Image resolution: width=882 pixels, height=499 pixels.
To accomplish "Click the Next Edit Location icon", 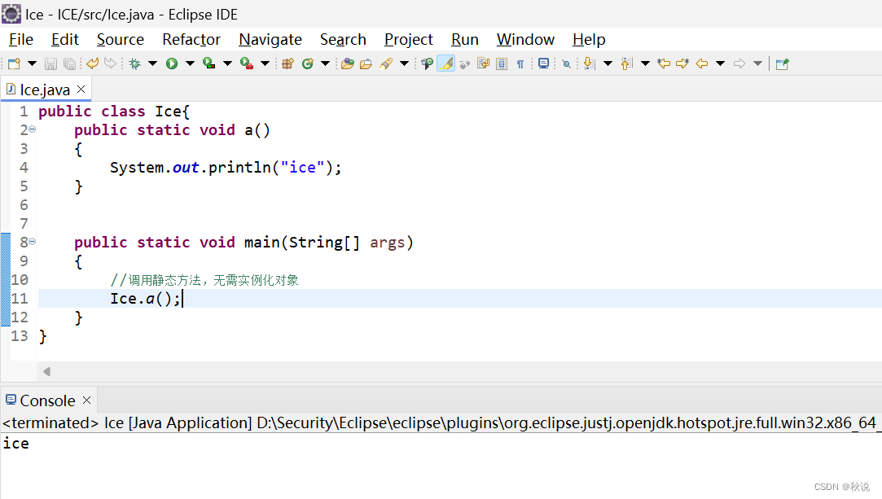I will 682,63.
